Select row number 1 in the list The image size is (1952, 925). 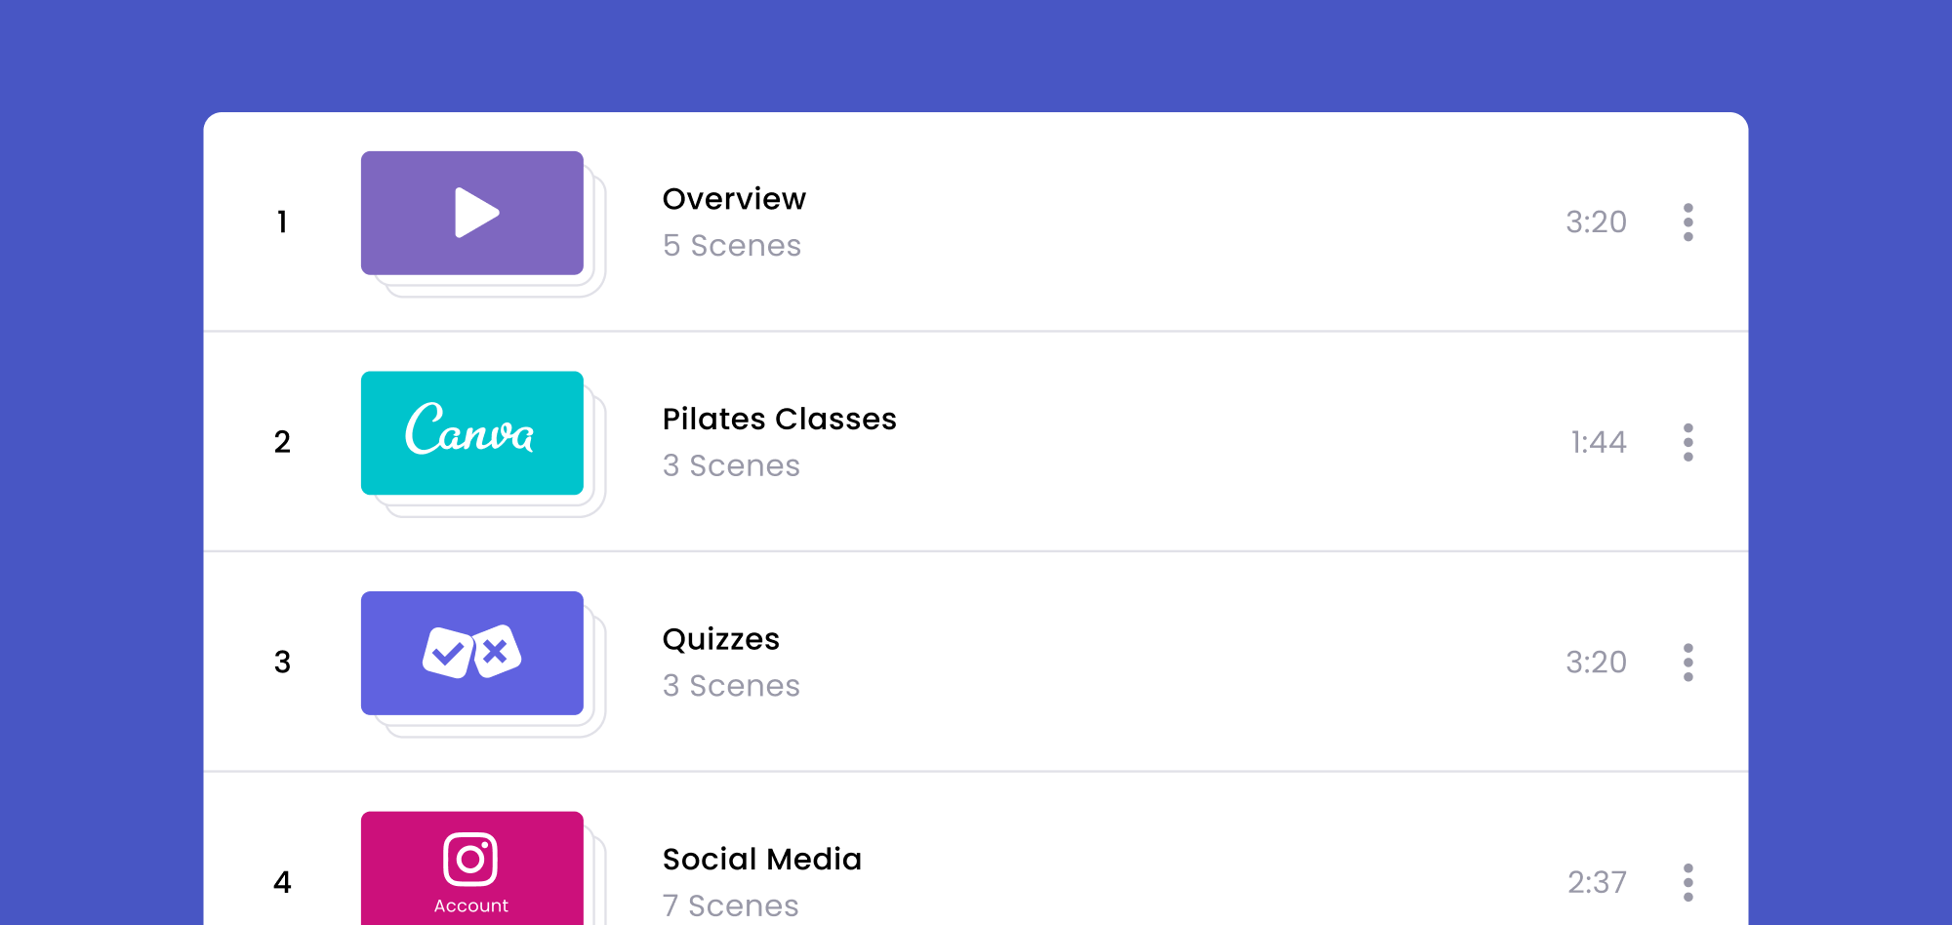pyautogui.click(x=282, y=222)
